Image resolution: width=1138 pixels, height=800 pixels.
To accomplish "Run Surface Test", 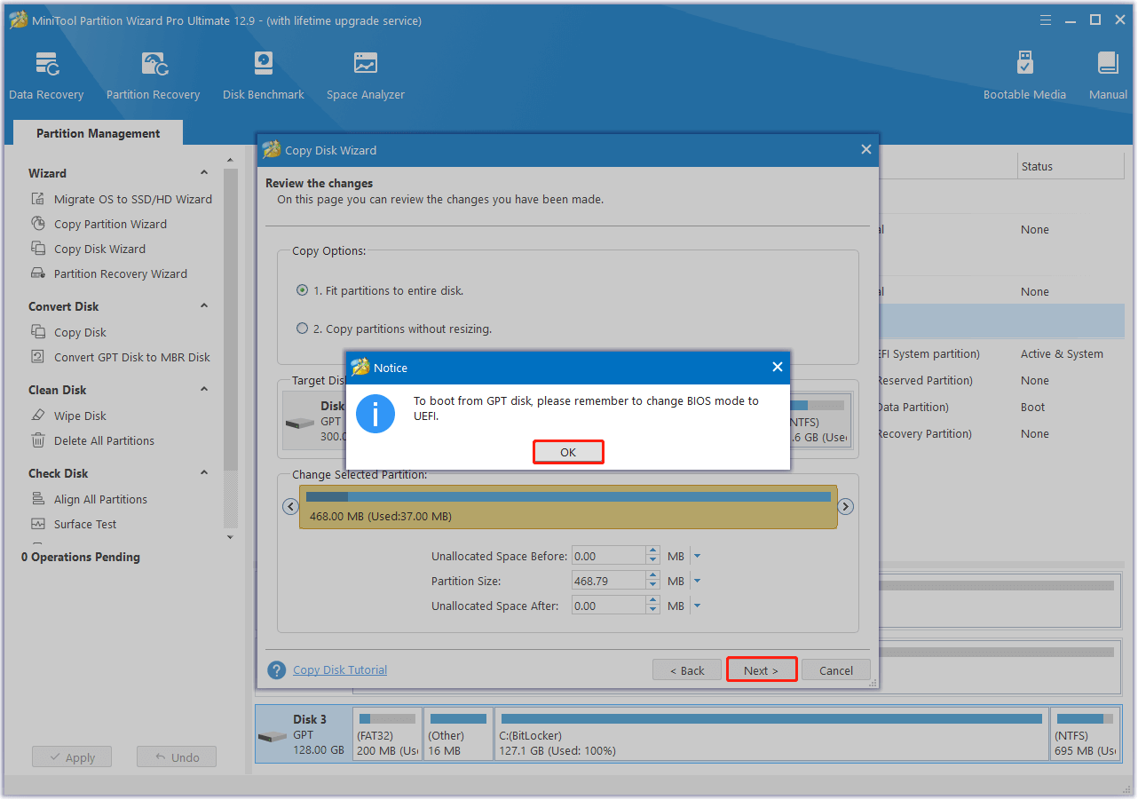I will pos(74,524).
